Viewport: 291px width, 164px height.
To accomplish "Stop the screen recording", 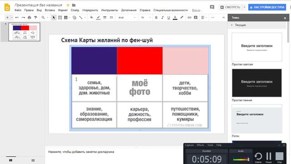I will [279, 157].
